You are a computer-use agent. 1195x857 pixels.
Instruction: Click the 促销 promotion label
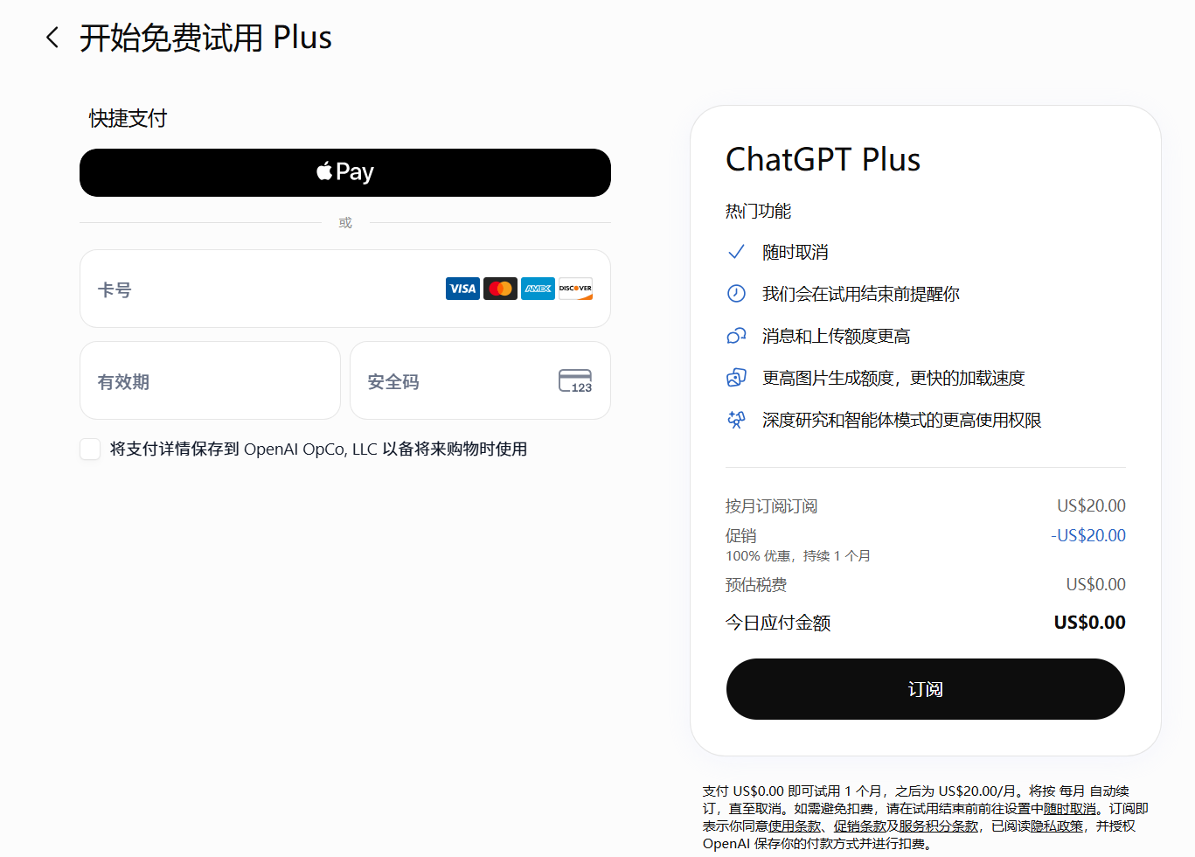pyautogui.click(x=741, y=535)
